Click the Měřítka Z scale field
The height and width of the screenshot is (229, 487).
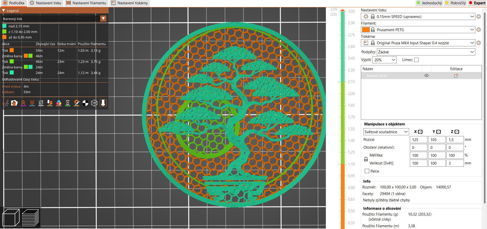(455, 155)
